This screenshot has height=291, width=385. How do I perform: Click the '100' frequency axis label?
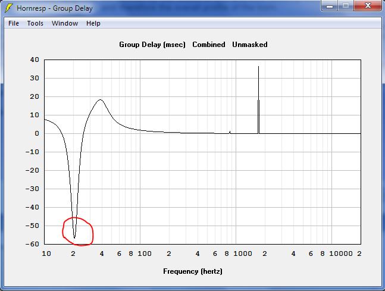(145, 254)
